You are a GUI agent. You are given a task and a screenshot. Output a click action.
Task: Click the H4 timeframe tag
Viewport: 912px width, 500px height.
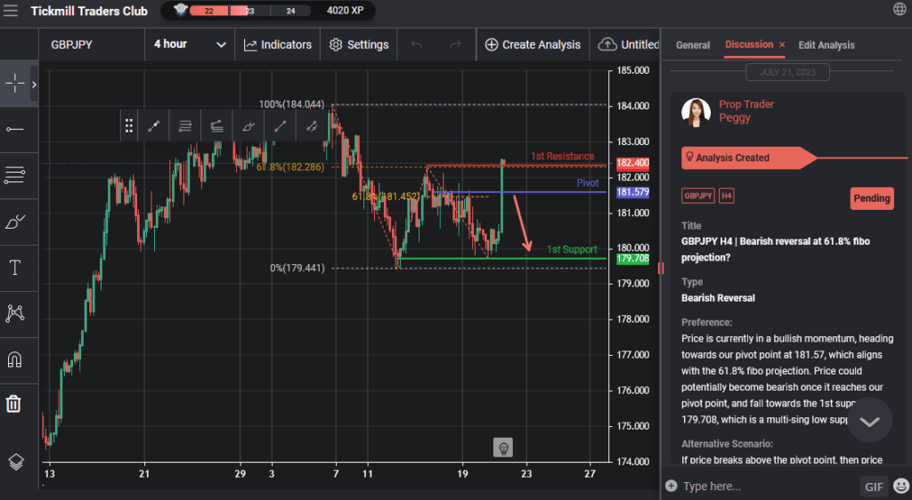click(727, 196)
